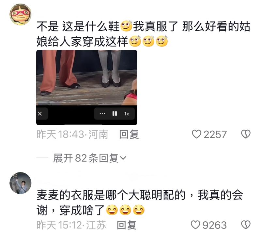
Task: Open the cartoon glasses avatar profile
Action: point(21,14)
